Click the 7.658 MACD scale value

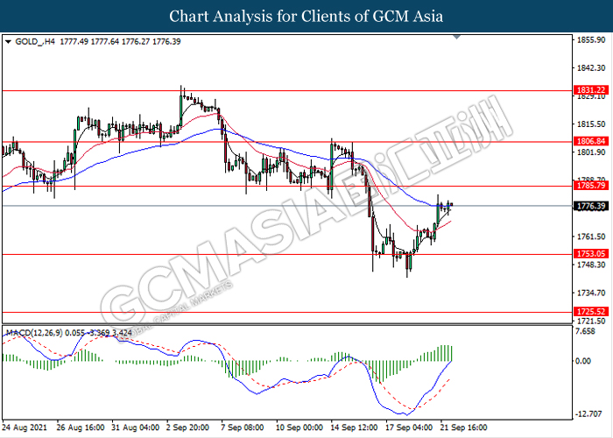[x=586, y=332]
